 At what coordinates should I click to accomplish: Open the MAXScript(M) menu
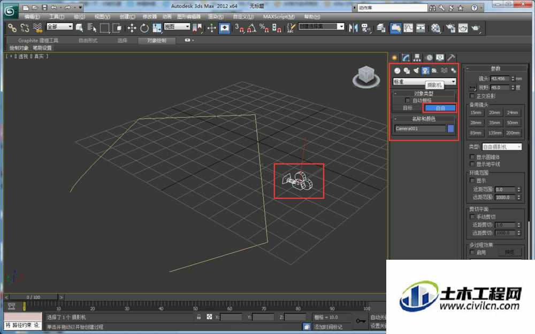pos(279,17)
